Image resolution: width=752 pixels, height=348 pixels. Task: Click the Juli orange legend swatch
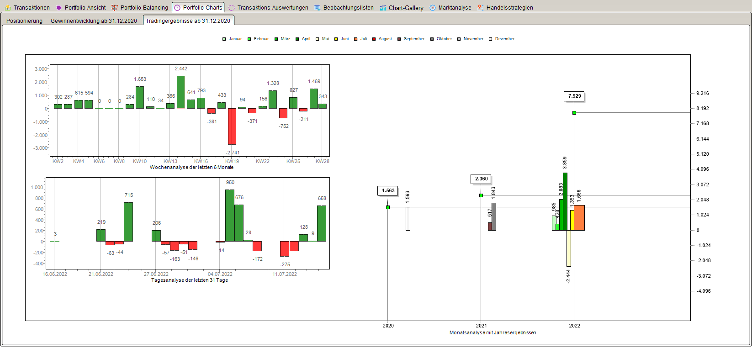click(356, 39)
